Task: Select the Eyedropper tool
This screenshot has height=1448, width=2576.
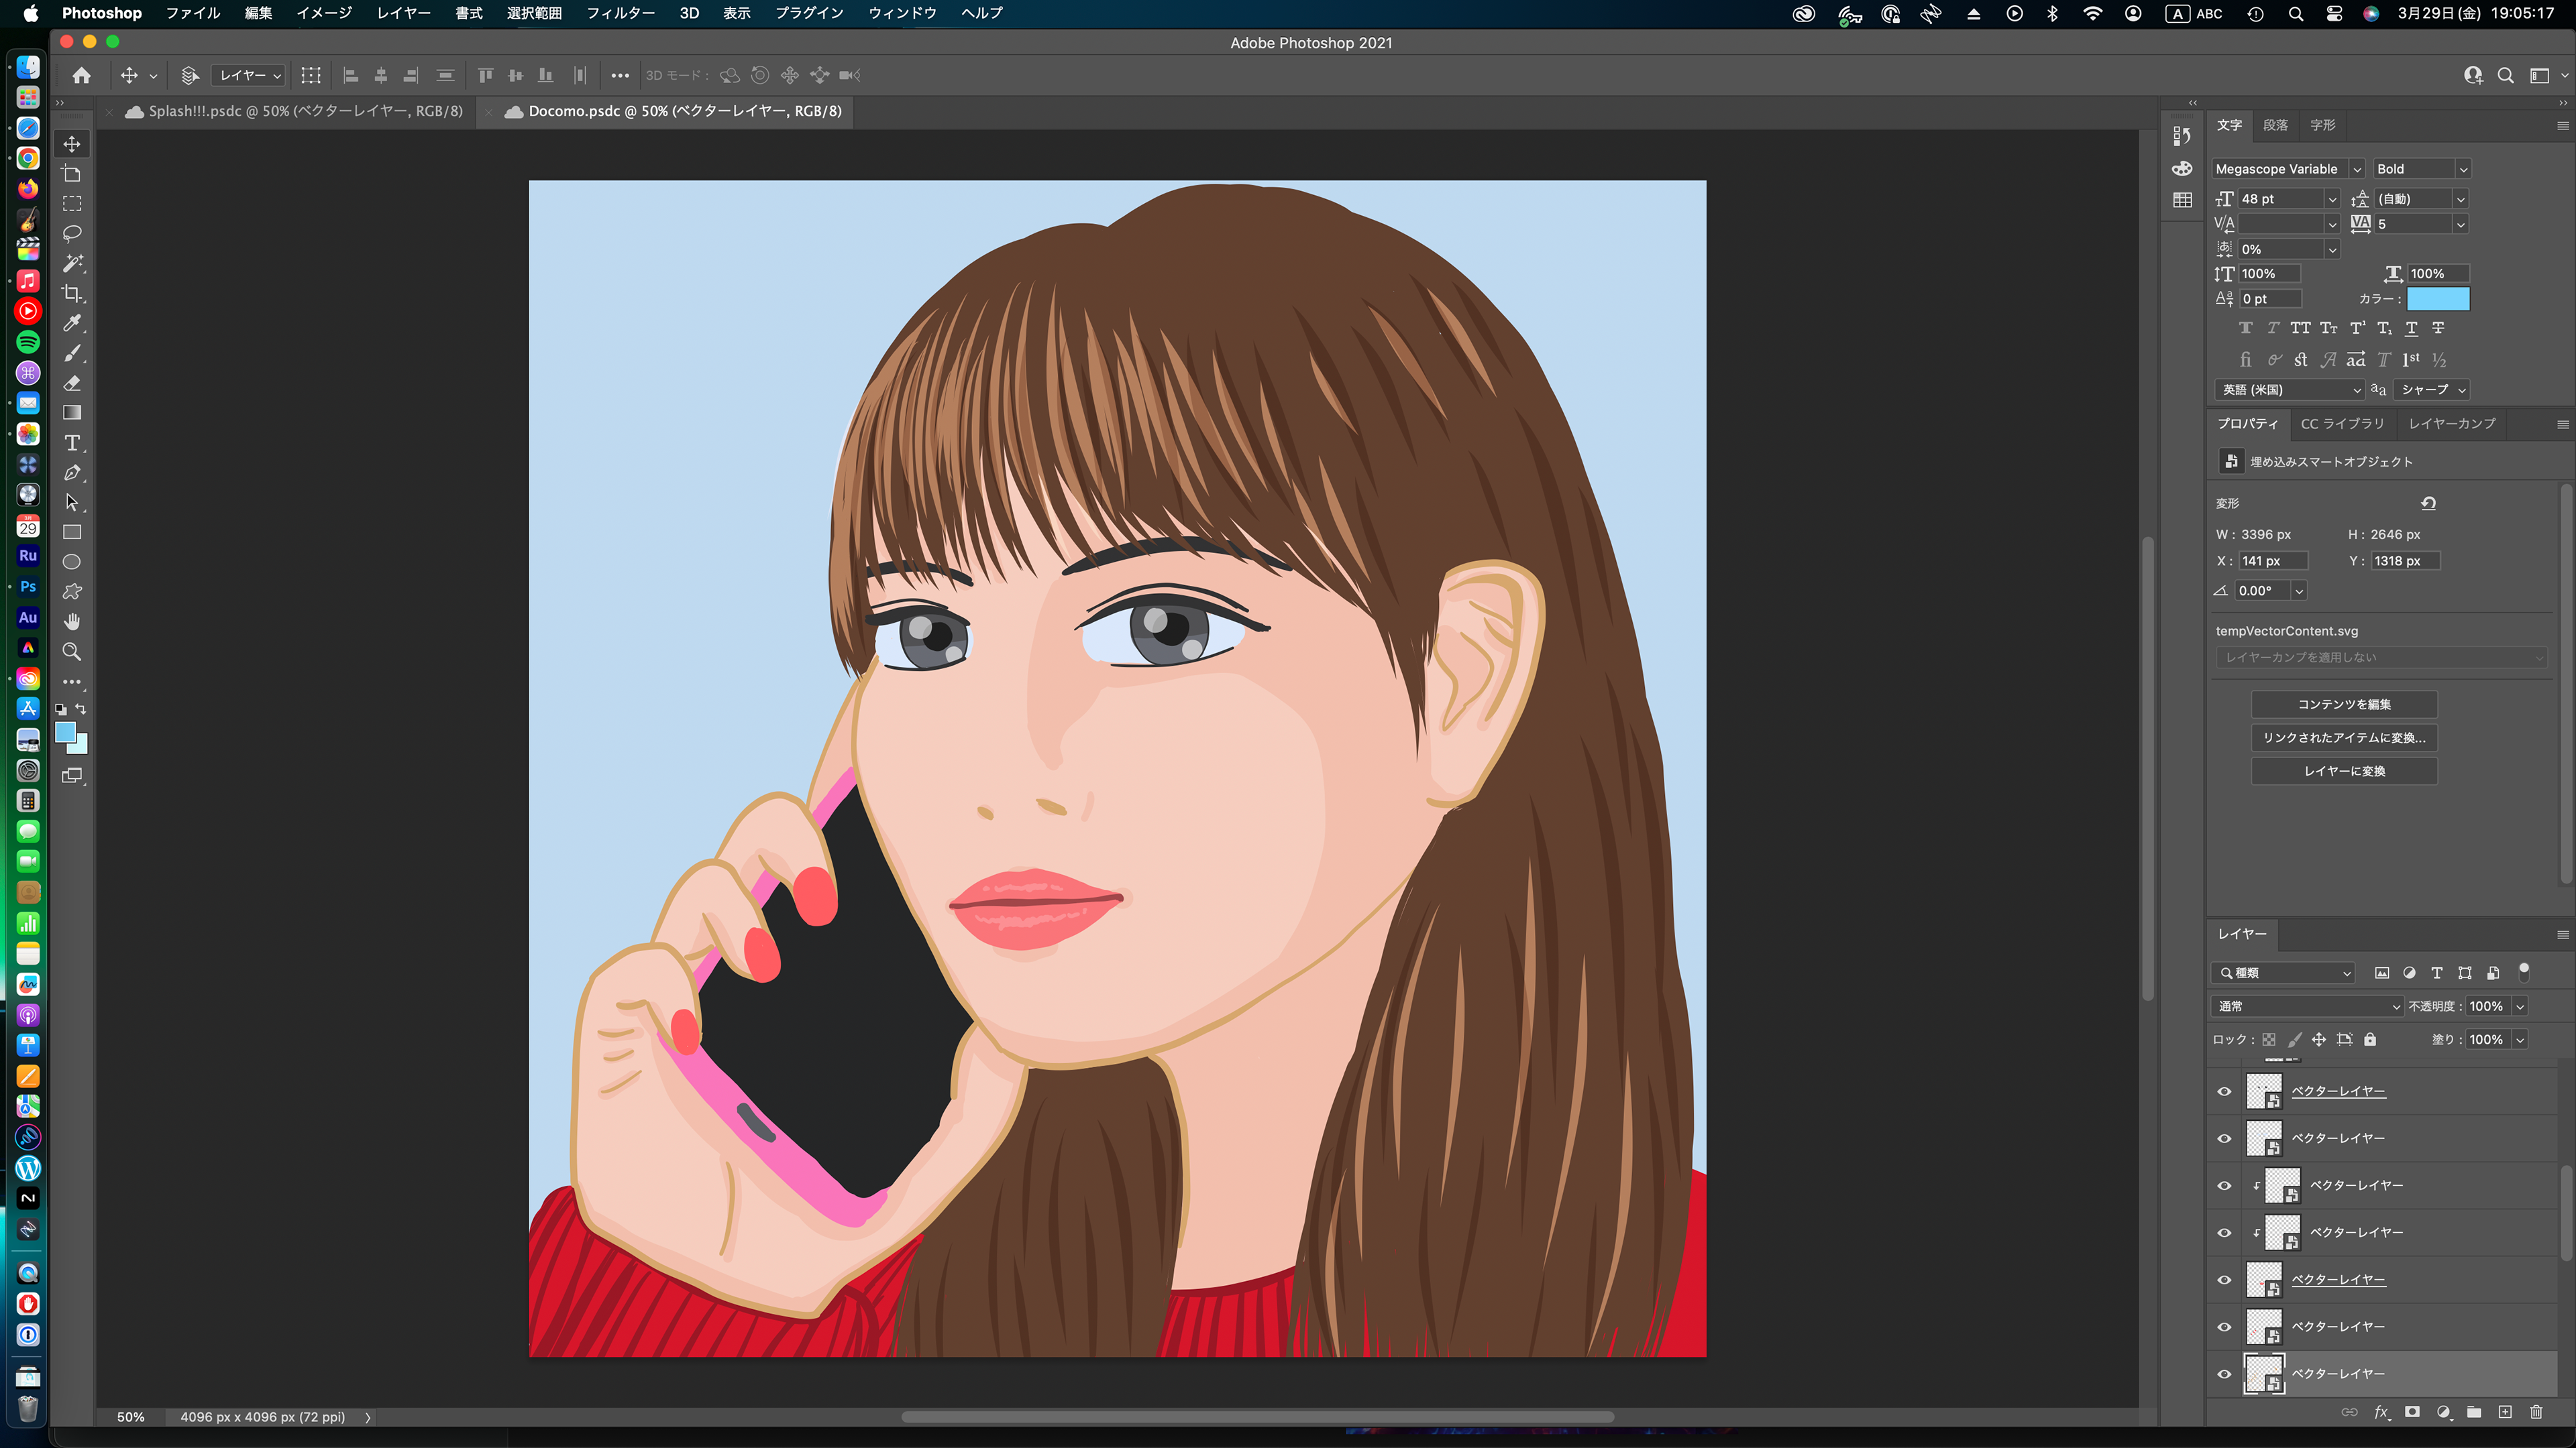Action: point(72,322)
